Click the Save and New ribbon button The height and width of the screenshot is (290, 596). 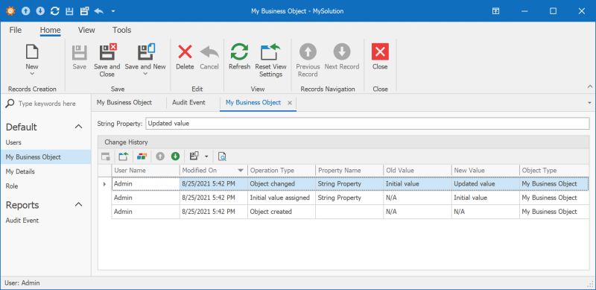tap(145, 57)
